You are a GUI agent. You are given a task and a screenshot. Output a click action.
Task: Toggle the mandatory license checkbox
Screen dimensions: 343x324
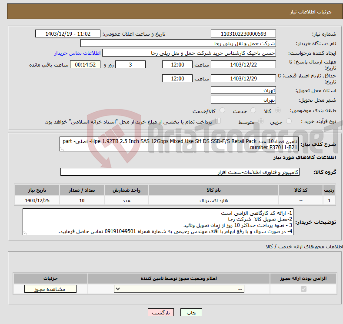pos(303,289)
